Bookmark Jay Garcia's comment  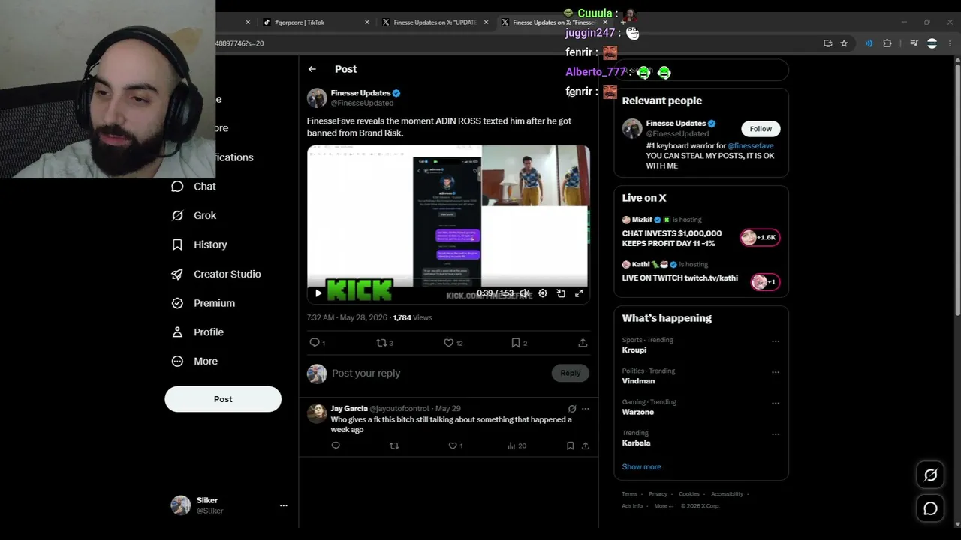pyautogui.click(x=571, y=445)
